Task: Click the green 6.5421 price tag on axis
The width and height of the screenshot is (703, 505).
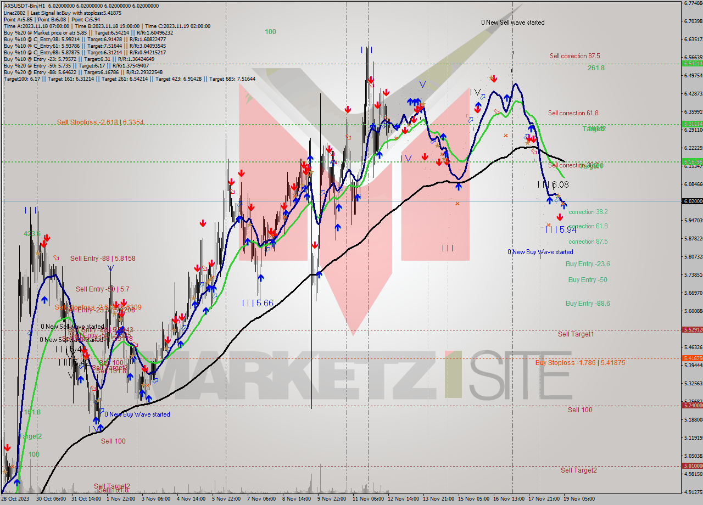Action: 693,63
